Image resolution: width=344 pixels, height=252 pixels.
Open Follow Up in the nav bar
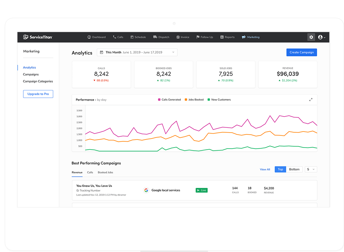coord(205,37)
